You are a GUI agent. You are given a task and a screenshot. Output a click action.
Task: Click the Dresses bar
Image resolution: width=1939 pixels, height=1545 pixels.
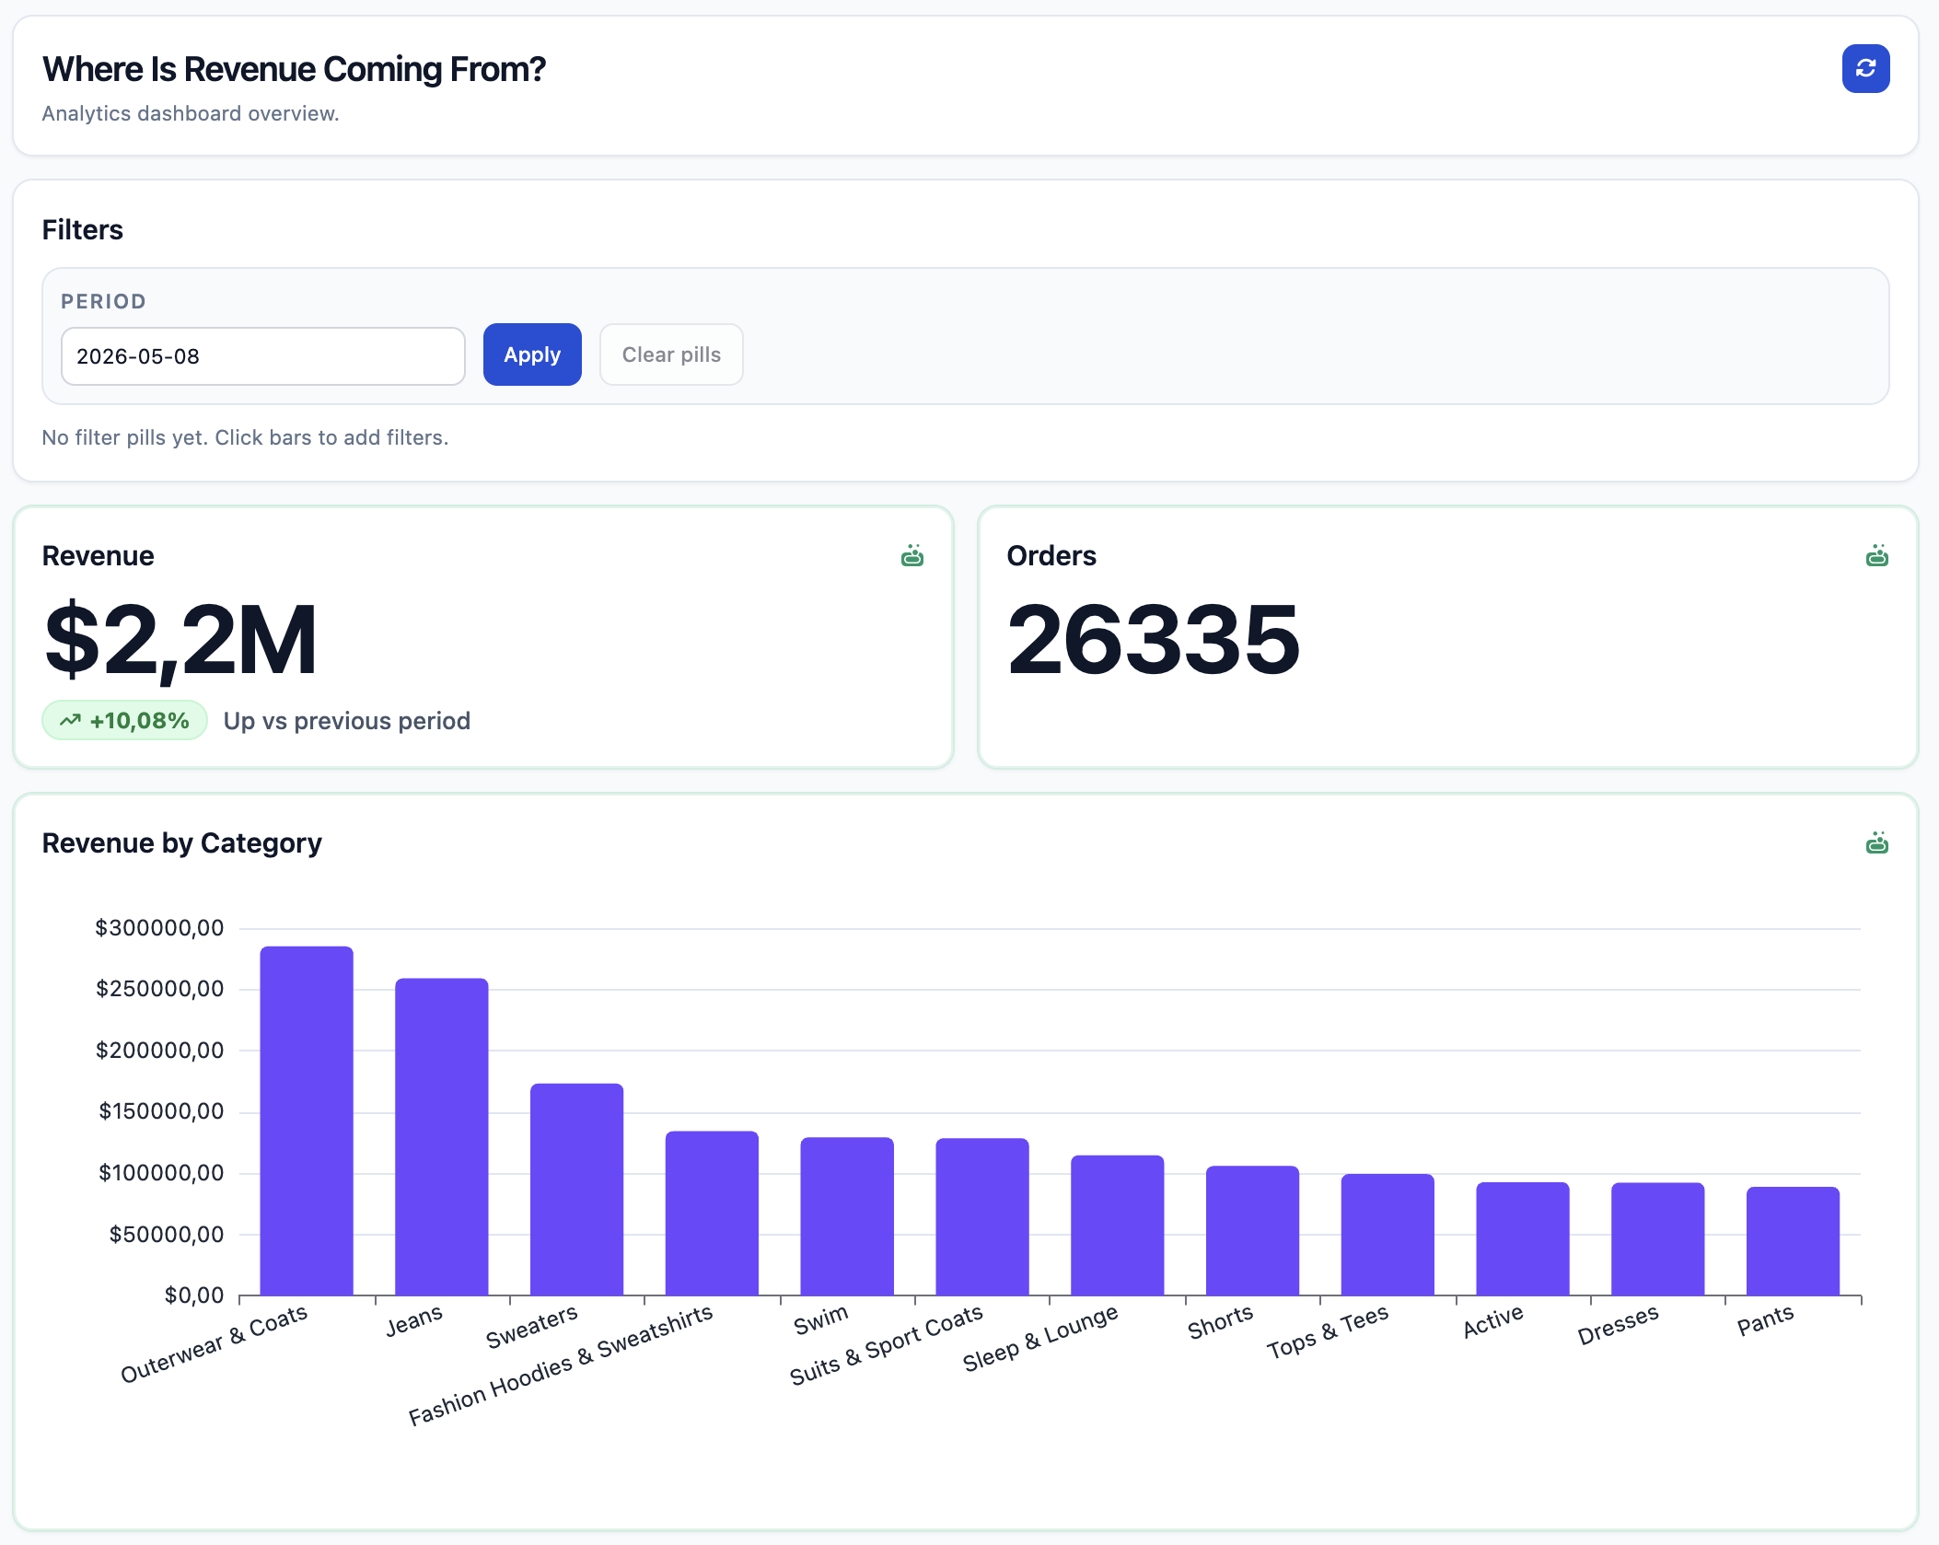1657,1239
